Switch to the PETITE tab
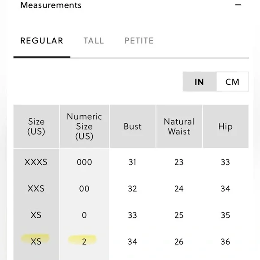Image resolution: width=260 pixels, height=260 pixels. tap(139, 41)
